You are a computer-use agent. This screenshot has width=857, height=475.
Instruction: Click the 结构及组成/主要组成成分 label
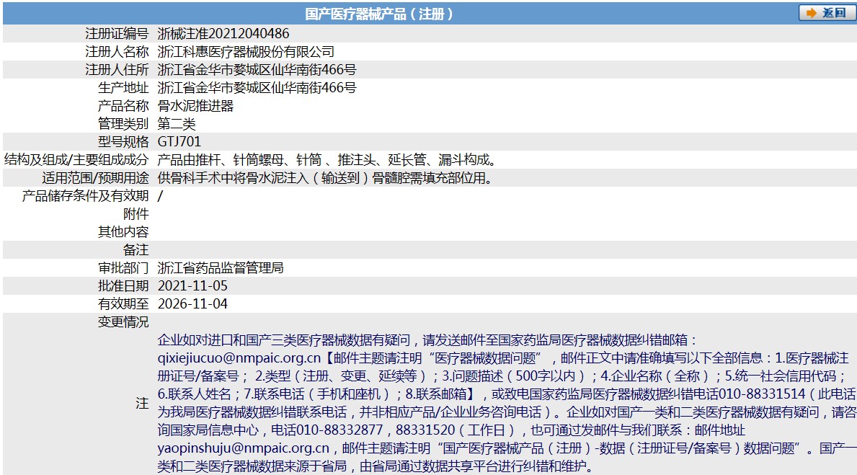pyautogui.click(x=76, y=160)
